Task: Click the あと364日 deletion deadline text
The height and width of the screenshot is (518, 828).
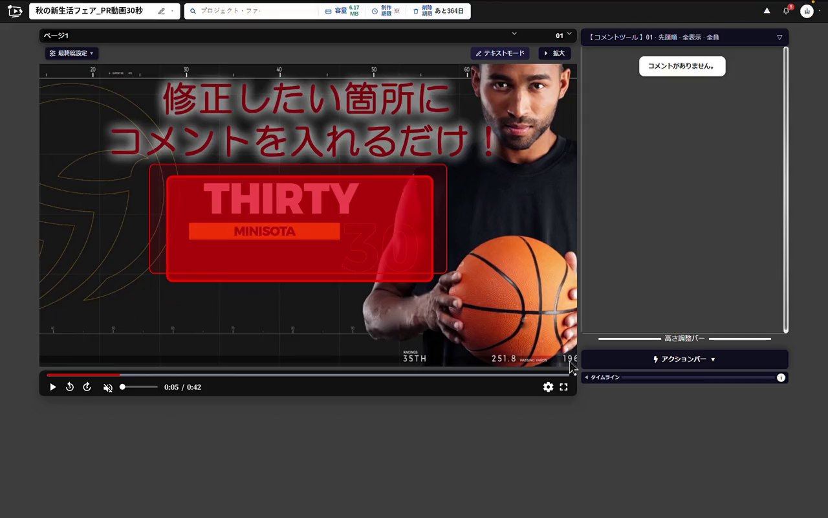Action: [450, 11]
